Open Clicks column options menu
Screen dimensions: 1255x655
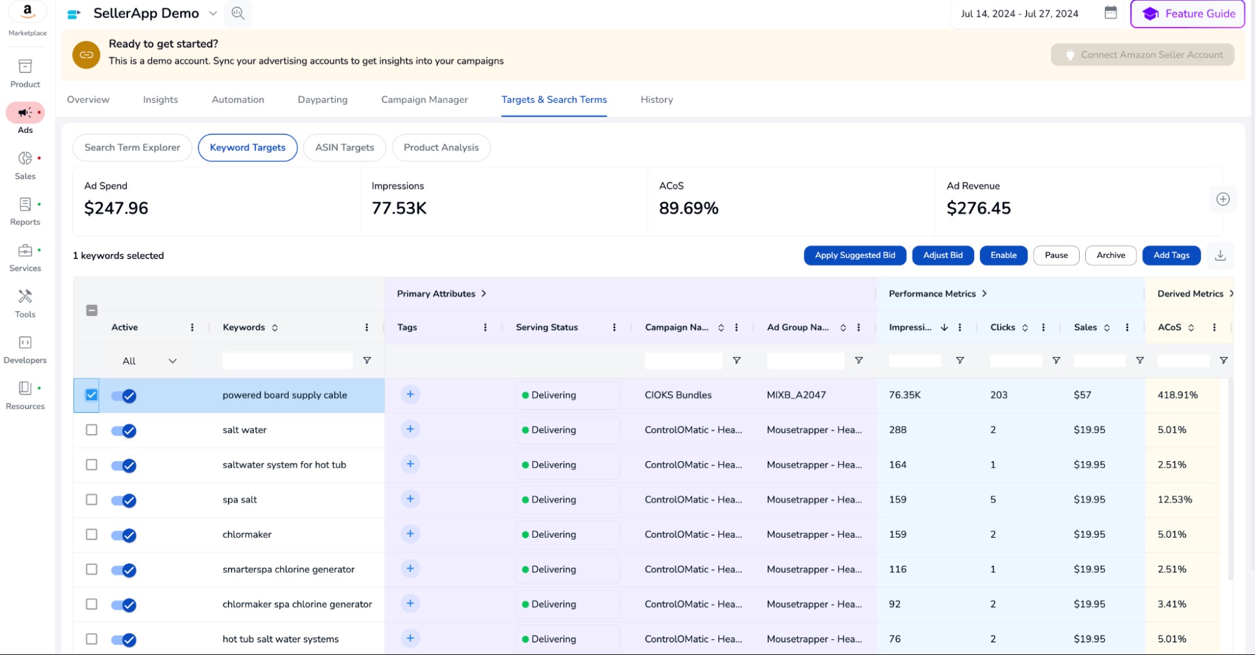[1043, 327]
